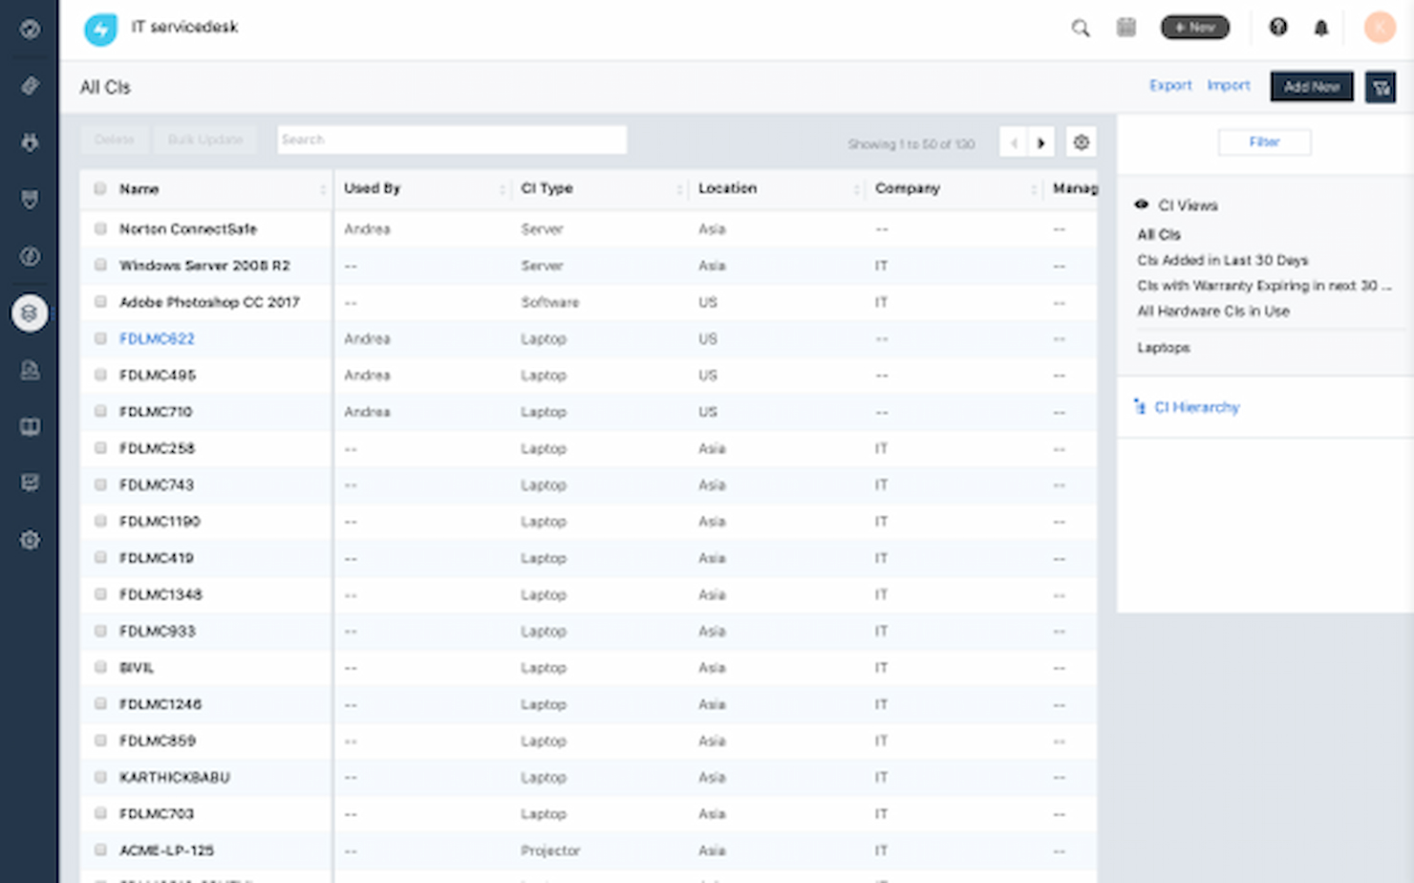This screenshot has width=1414, height=883.
Task: Open the CI Type column options menu
Action: tap(678, 189)
